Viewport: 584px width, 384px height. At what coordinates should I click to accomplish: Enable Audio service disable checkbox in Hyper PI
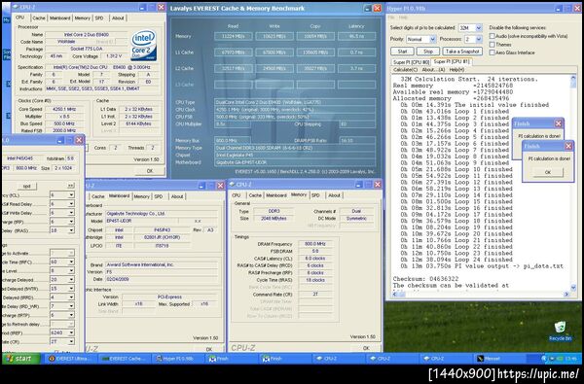click(492, 36)
